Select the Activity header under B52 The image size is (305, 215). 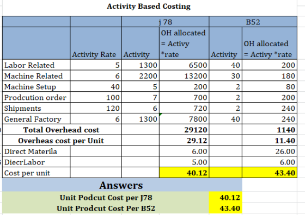click(x=225, y=43)
